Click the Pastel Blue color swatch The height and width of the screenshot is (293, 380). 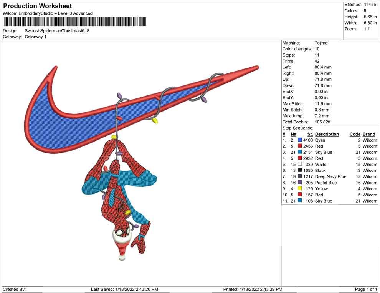pos(300,183)
